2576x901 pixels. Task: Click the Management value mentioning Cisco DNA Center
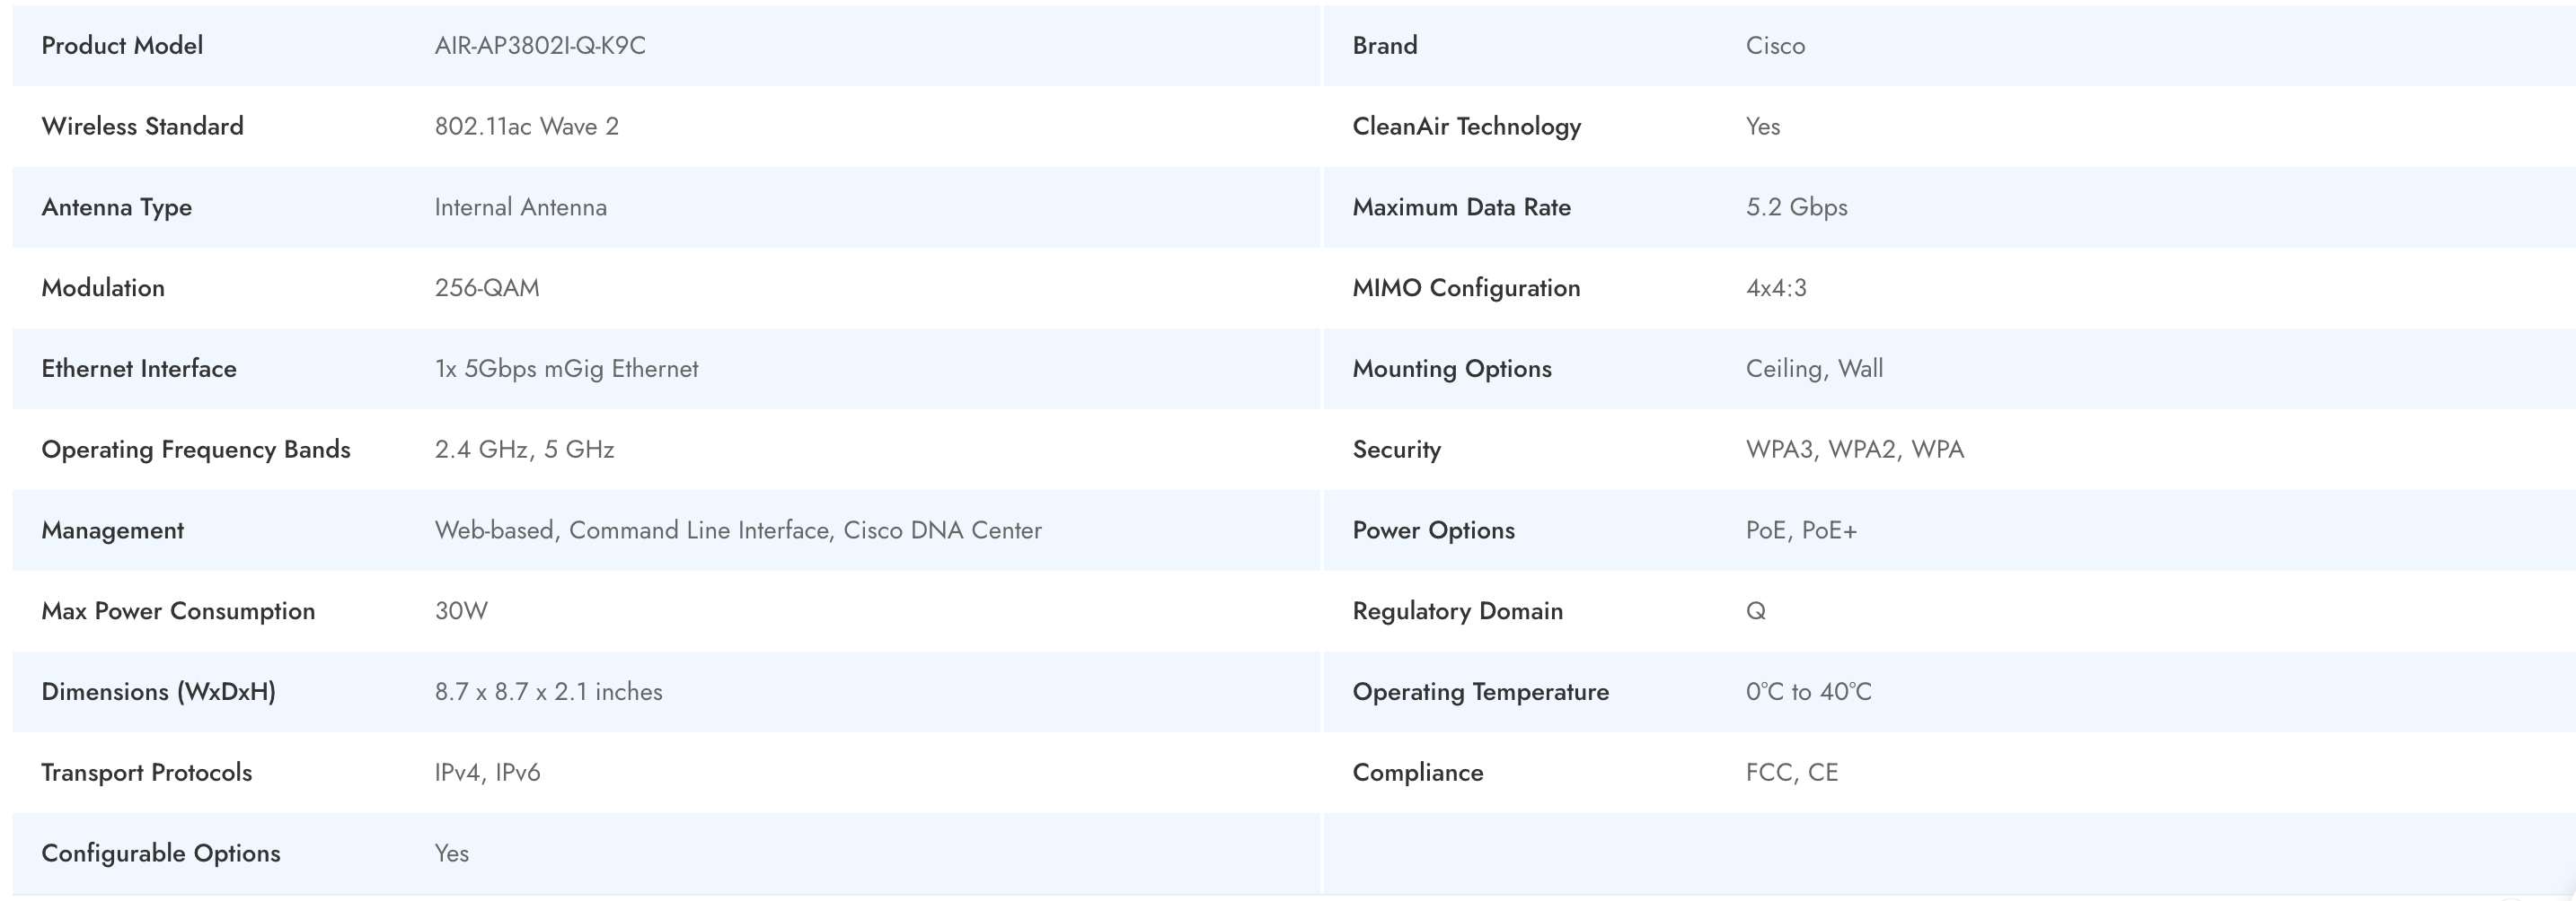(738, 530)
